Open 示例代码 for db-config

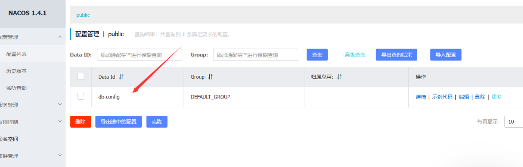(442, 97)
